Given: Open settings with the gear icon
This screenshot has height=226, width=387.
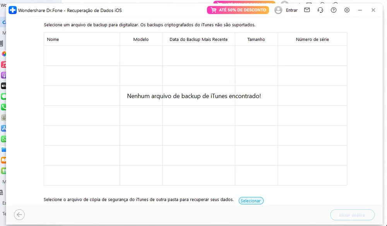Looking at the screenshot, I should point(347,10).
